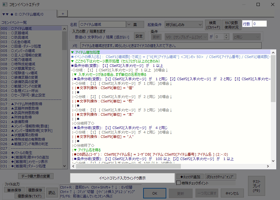
Task: Click 複数保存 file output button
Action: 35,190
